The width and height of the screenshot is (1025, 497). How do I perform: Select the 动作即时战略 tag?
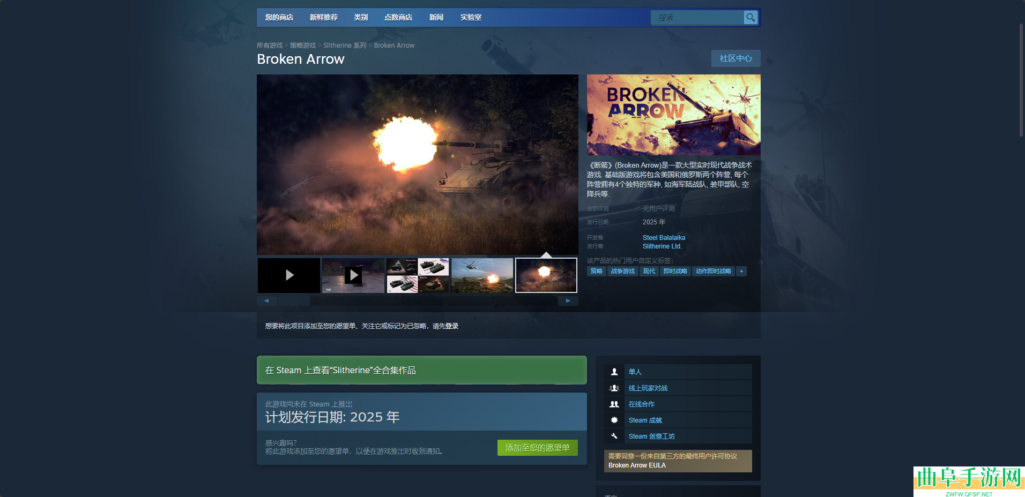point(714,272)
